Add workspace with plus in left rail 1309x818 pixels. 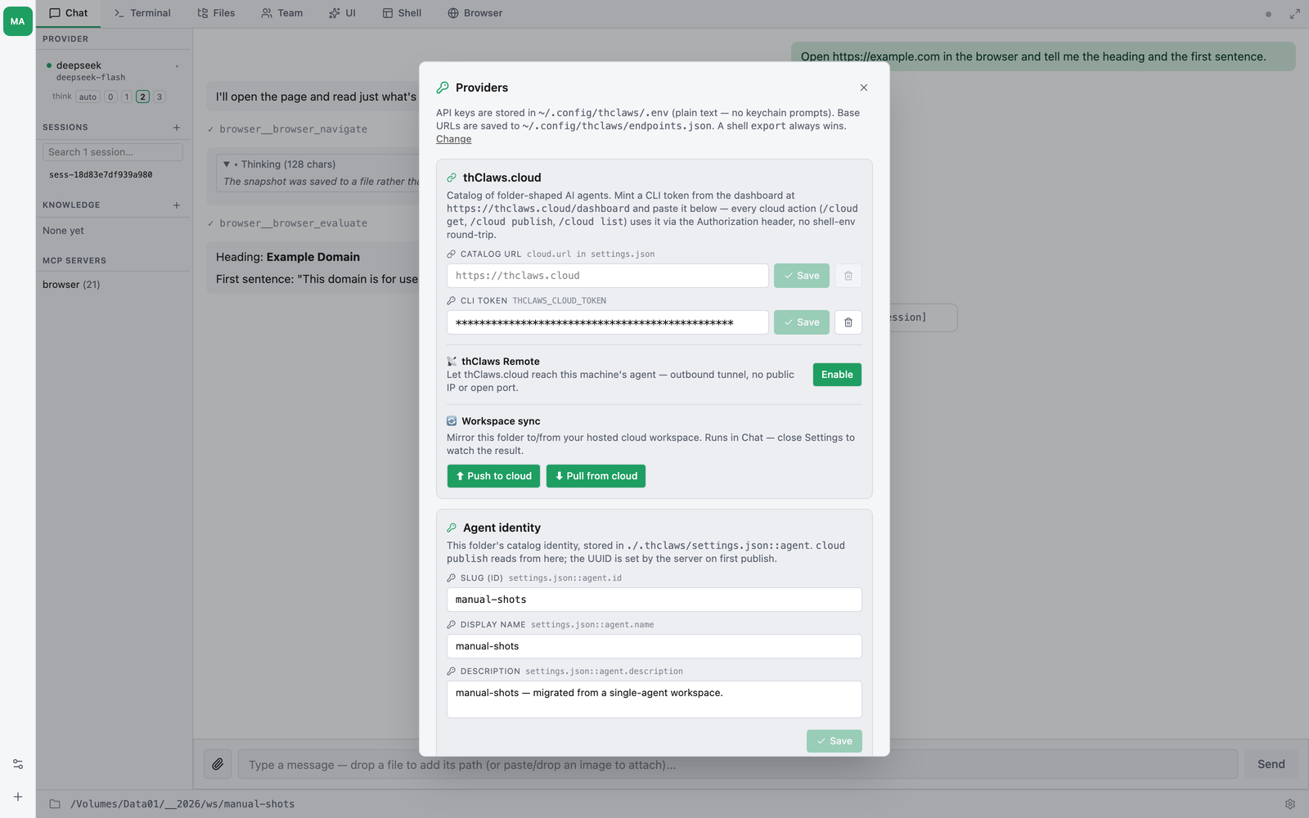[x=18, y=797]
